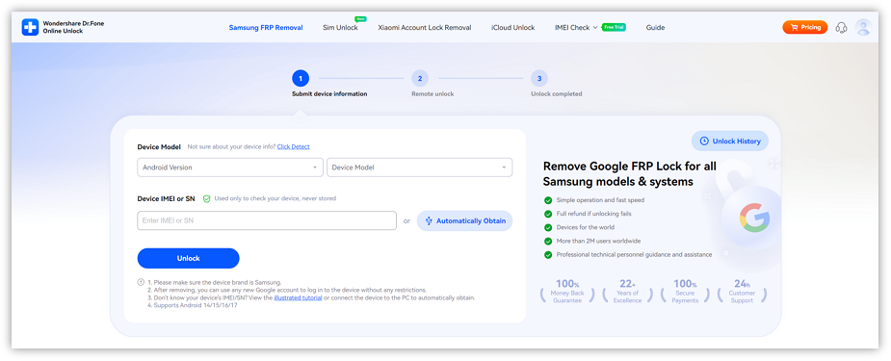The image size is (891, 361).
Task: Open the customer support headset icon
Action: [842, 27]
